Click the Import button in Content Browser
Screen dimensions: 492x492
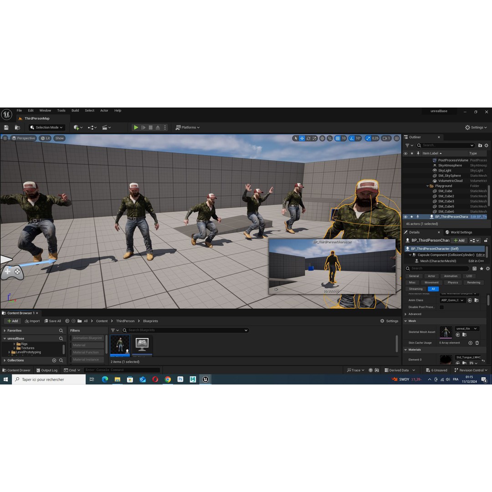[x=32, y=321]
